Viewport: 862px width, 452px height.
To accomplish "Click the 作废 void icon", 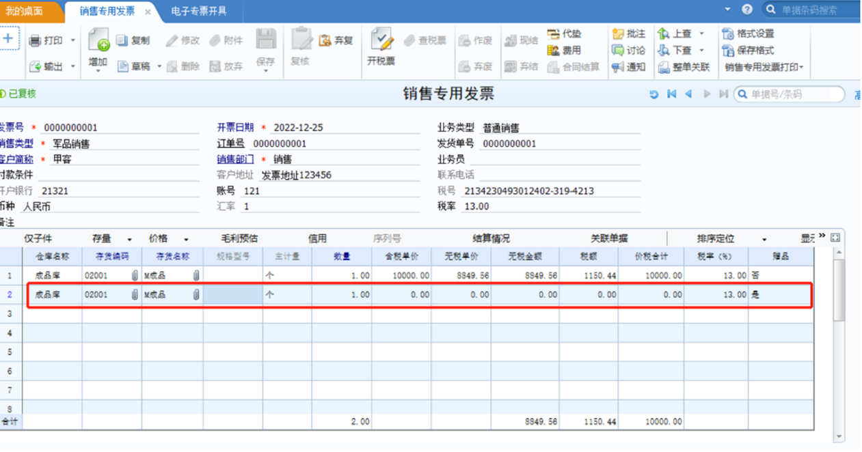I will click(x=464, y=40).
